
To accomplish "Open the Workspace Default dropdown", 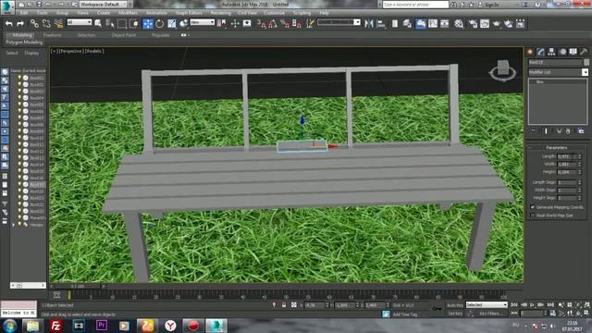I will click(x=103, y=5).
